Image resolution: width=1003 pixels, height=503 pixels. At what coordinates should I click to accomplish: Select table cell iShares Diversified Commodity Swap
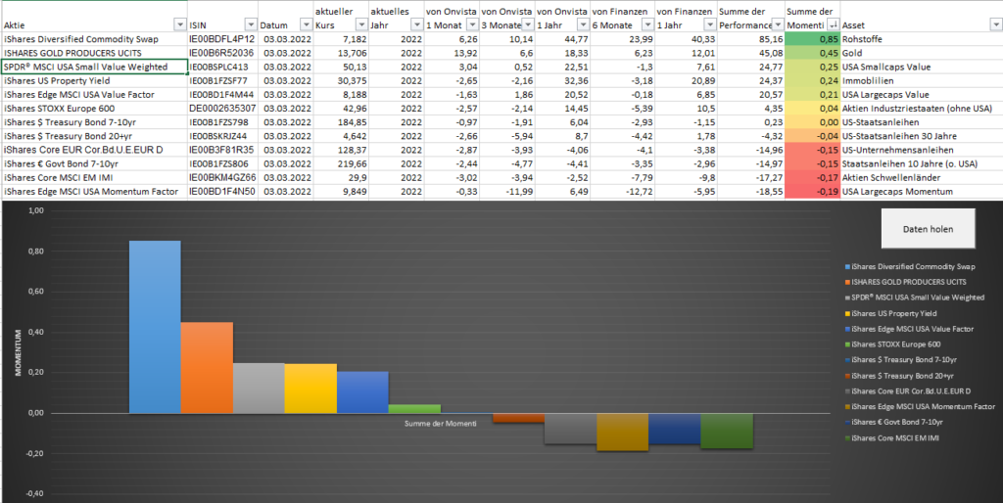coord(94,39)
